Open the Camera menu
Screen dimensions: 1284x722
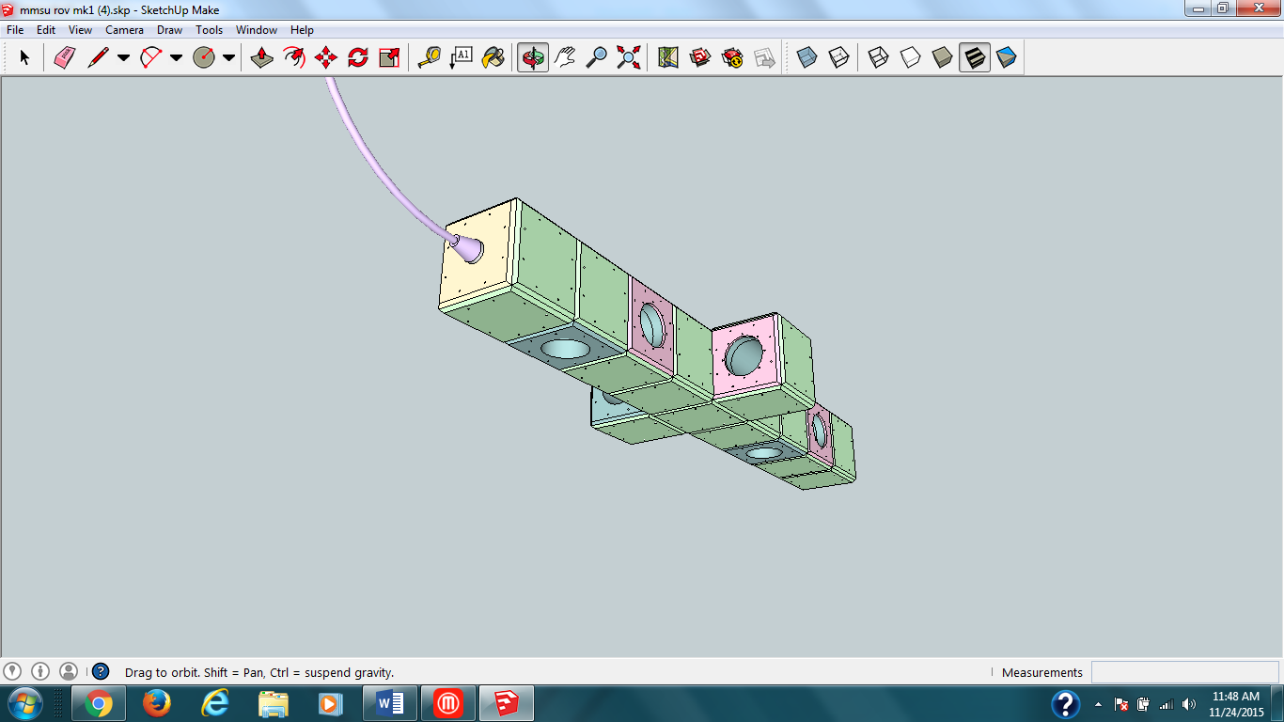[x=124, y=30]
